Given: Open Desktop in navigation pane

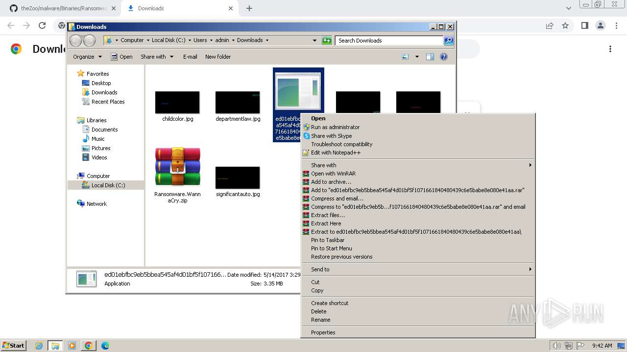Looking at the screenshot, I should tap(101, 83).
